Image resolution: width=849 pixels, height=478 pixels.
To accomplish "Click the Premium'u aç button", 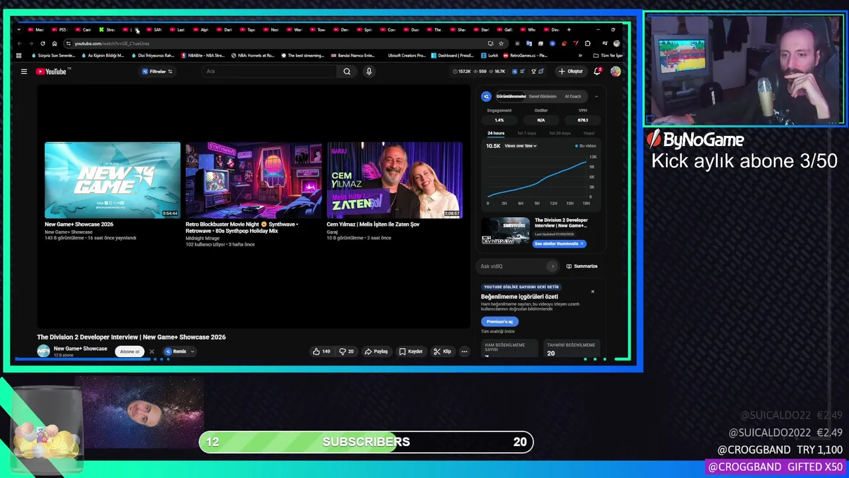I will coord(499,321).
